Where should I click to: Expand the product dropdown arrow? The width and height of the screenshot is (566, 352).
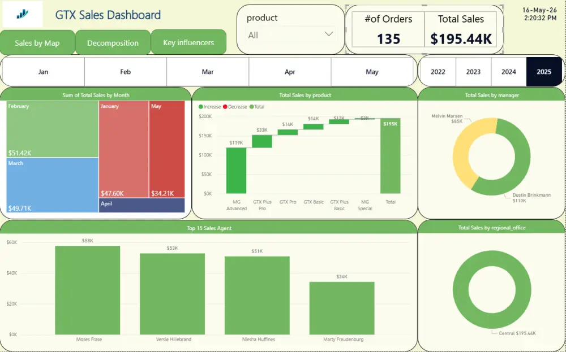pos(328,34)
